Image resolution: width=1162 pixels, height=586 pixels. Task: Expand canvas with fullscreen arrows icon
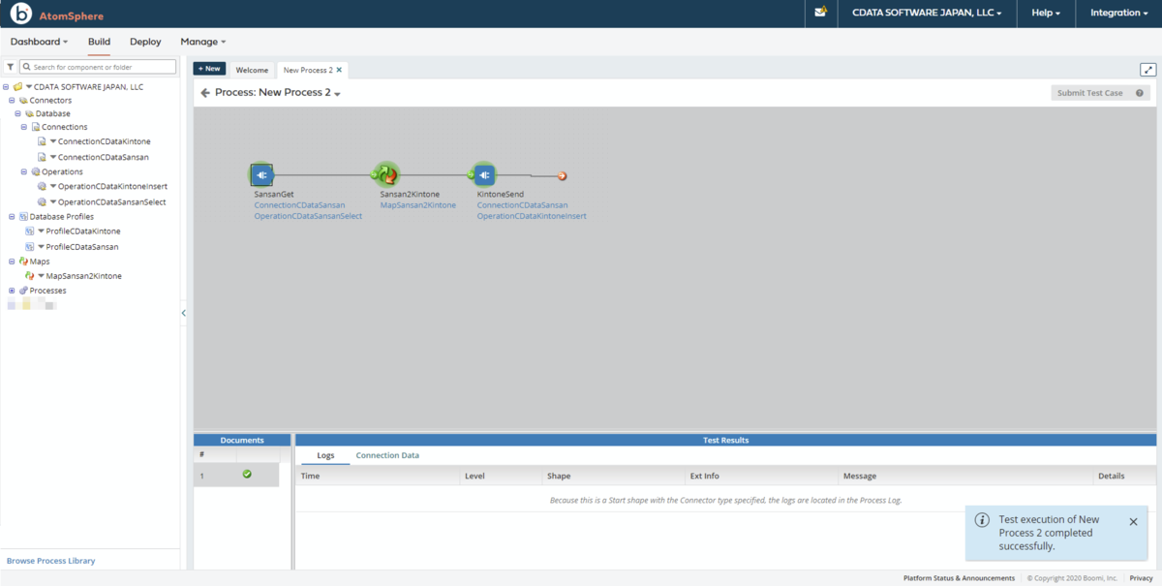click(x=1147, y=70)
